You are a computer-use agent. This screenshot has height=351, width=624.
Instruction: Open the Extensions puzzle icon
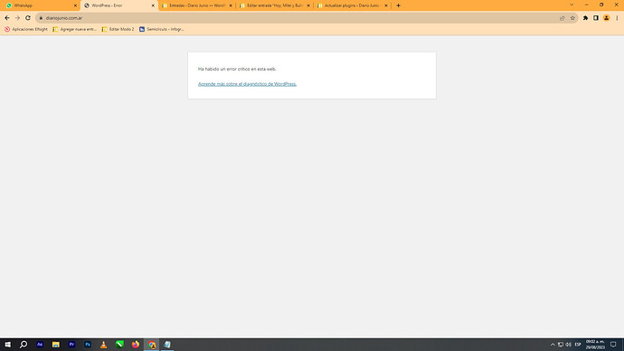585,18
